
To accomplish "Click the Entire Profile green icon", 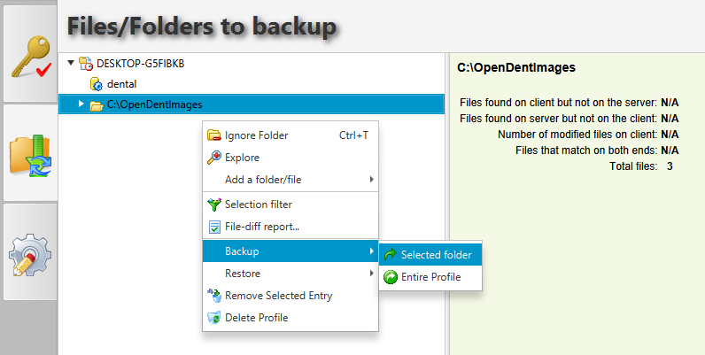I will click(x=390, y=277).
